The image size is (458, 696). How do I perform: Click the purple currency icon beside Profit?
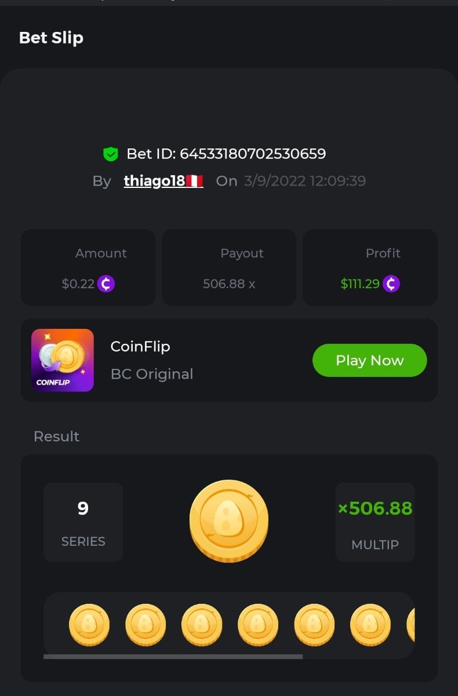pyautogui.click(x=391, y=284)
